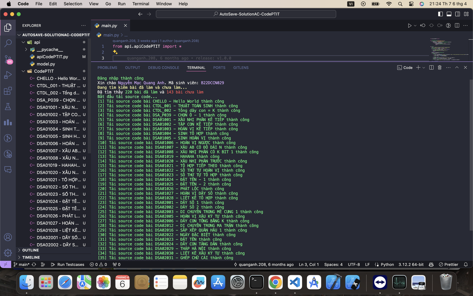This screenshot has width=473, height=296.
Task: Open remote window button in status bar
Action: tap(5, 265)
